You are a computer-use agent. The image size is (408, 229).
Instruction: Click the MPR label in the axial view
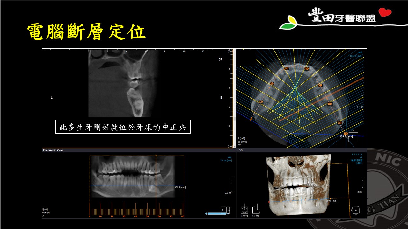pos(360,53)
